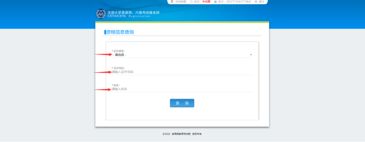The height and width of the screenshot is (142, 365).
Task: Click the red 未设置 name status
Action: coord(206,2)
